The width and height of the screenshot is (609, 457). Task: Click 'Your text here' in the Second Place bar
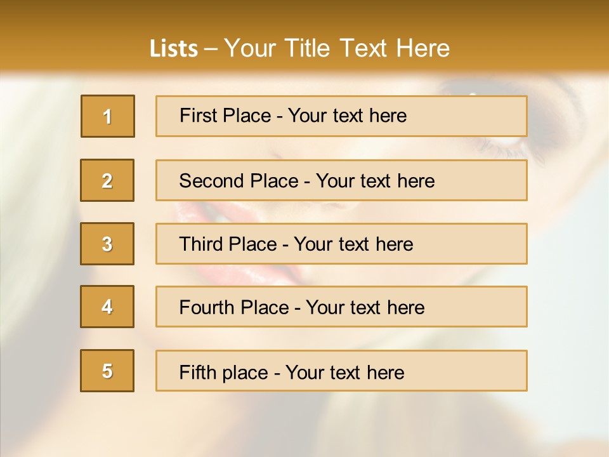[x=375, y=181]
